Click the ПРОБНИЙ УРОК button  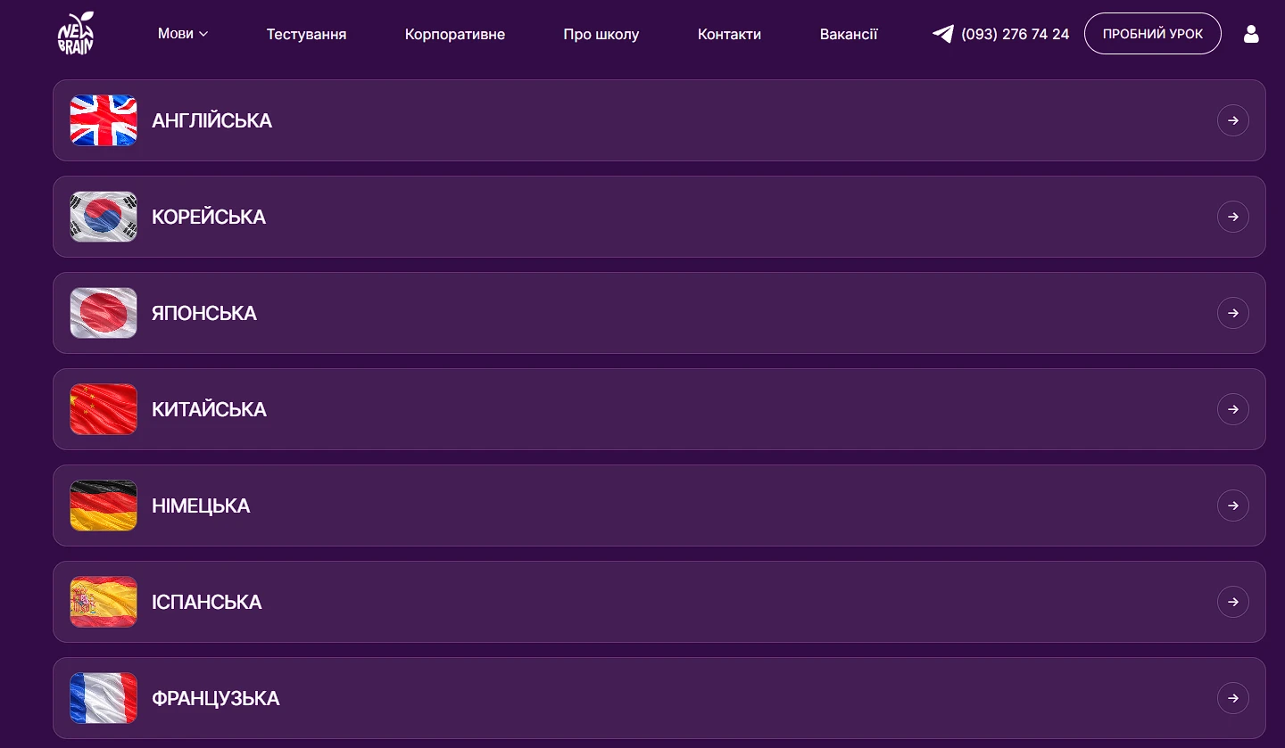coord(1152,34)
